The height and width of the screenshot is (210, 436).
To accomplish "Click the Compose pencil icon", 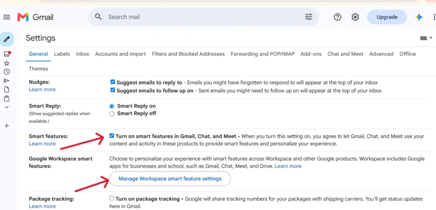I will point(7,39).
